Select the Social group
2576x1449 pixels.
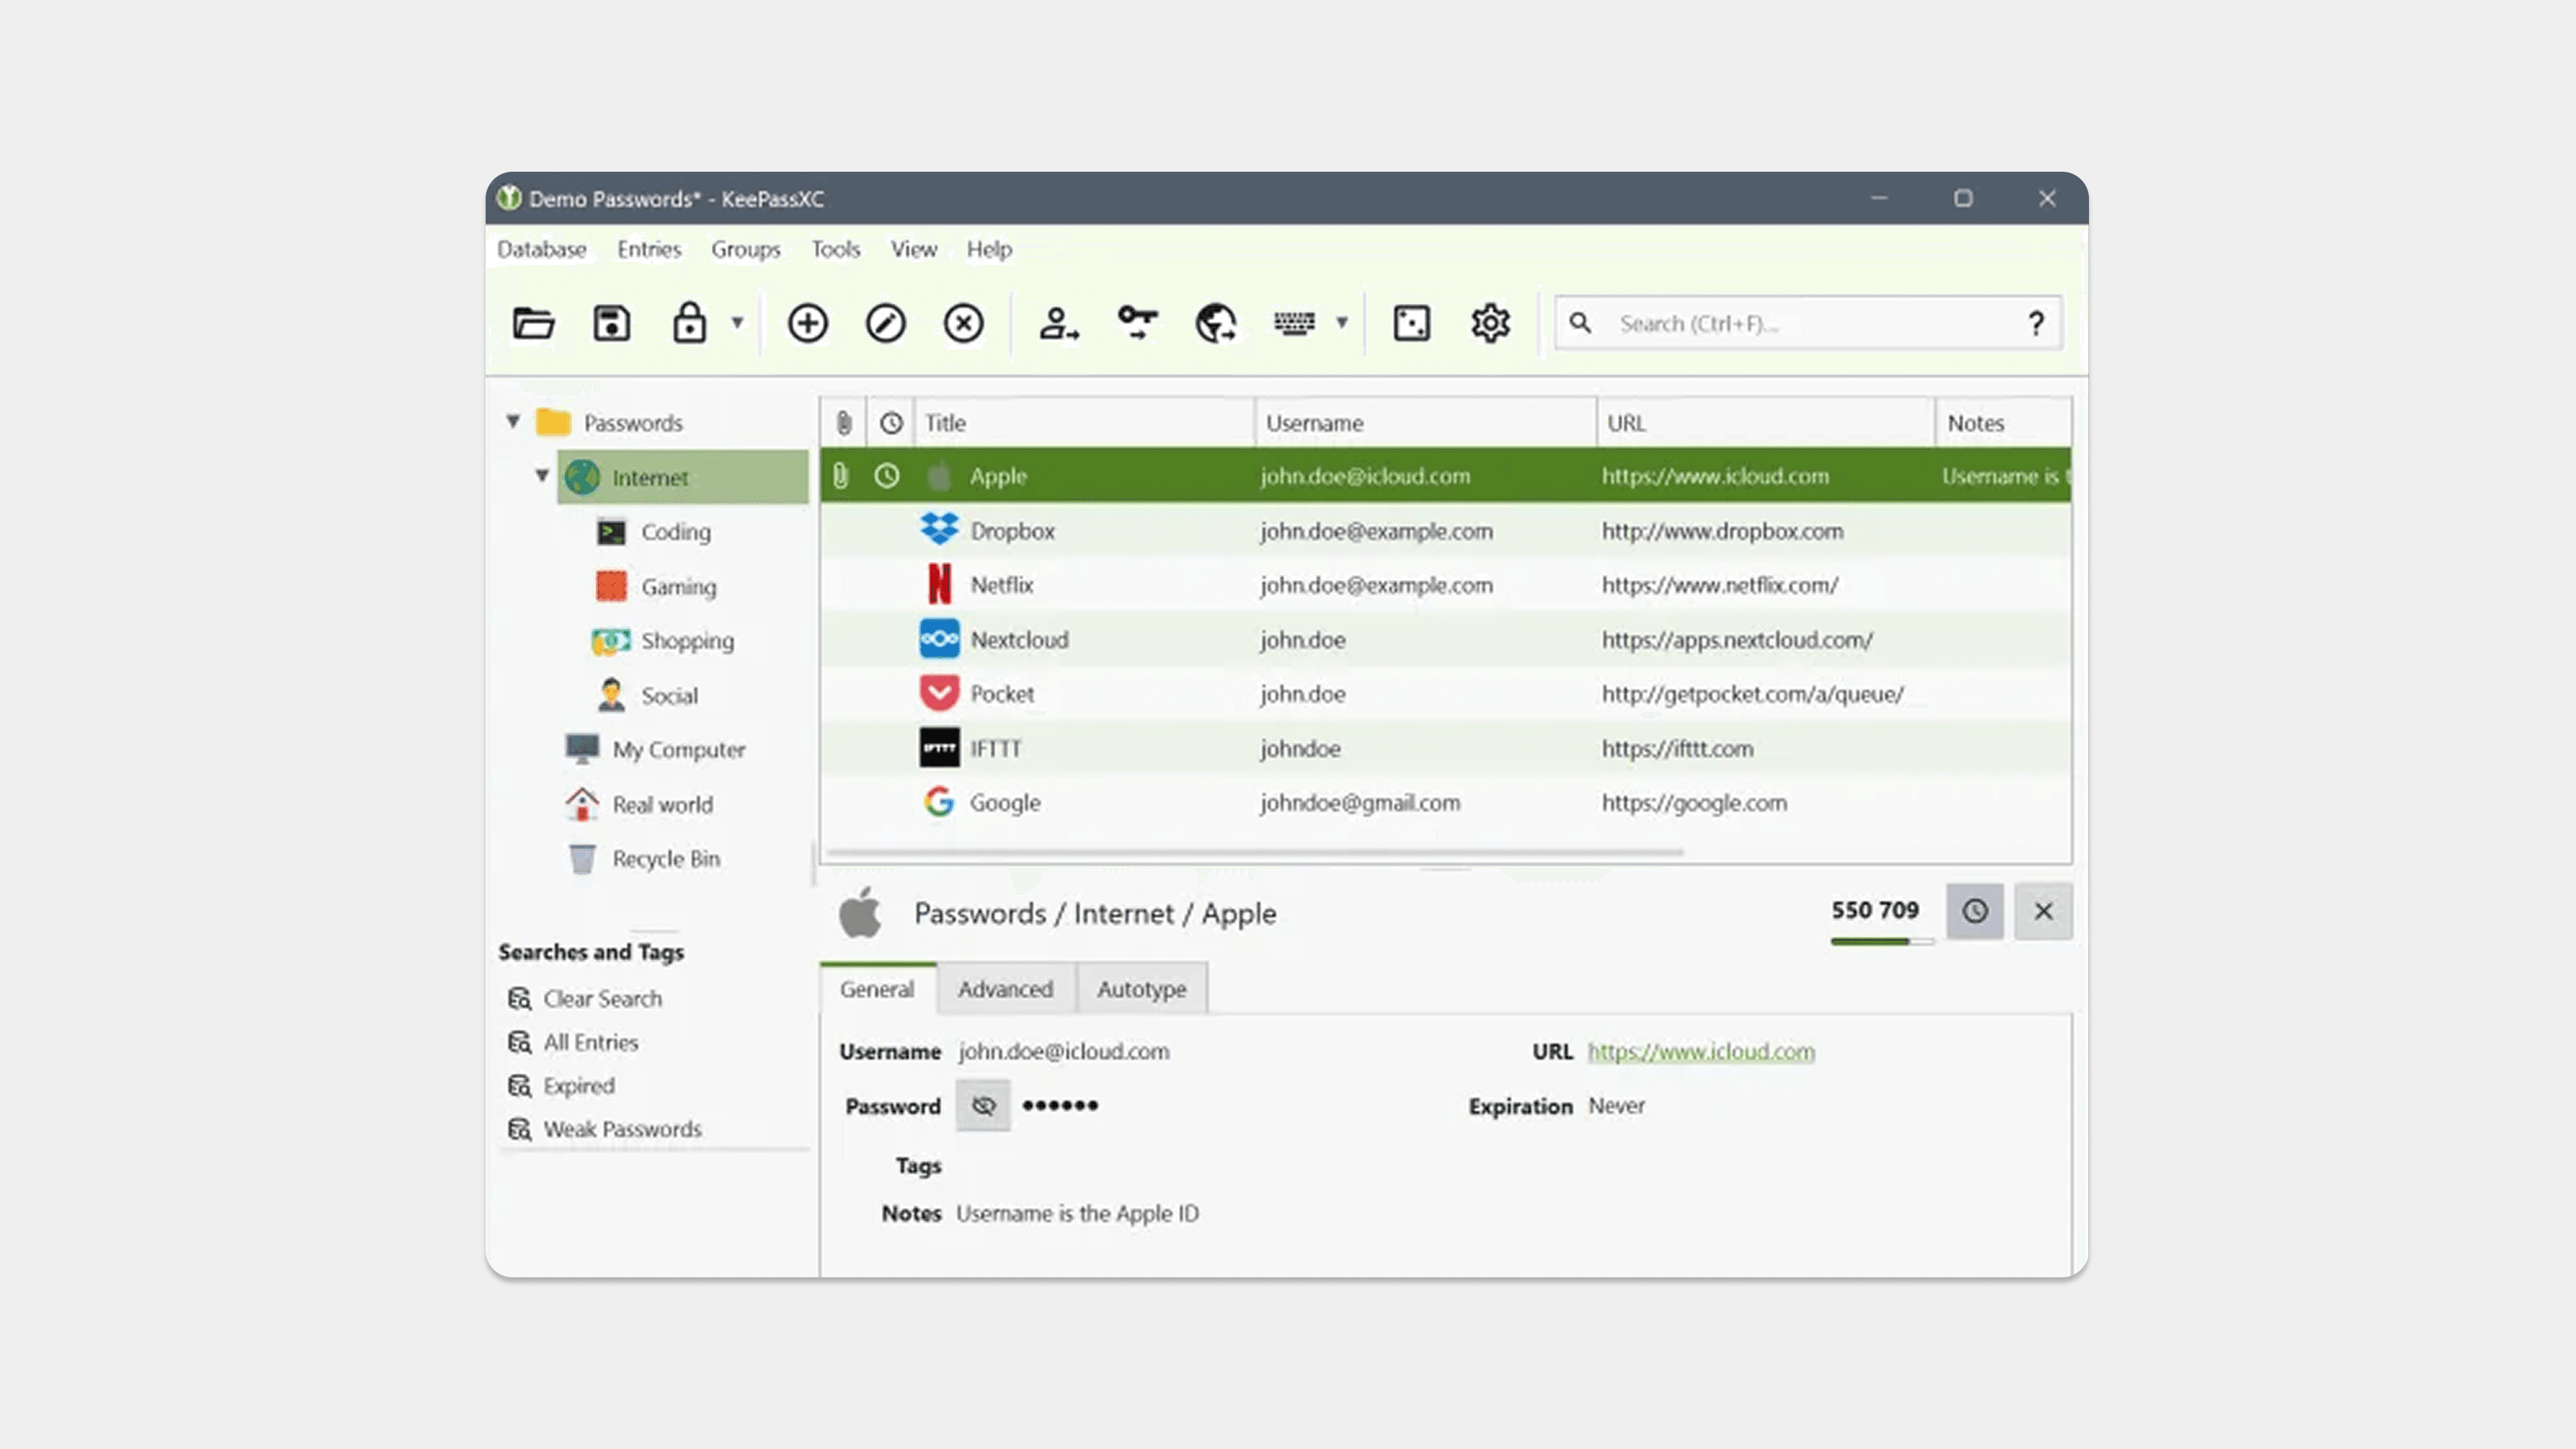coord(669,696)
